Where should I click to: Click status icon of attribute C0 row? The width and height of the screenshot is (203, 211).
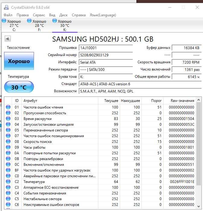tap(8, 176)
